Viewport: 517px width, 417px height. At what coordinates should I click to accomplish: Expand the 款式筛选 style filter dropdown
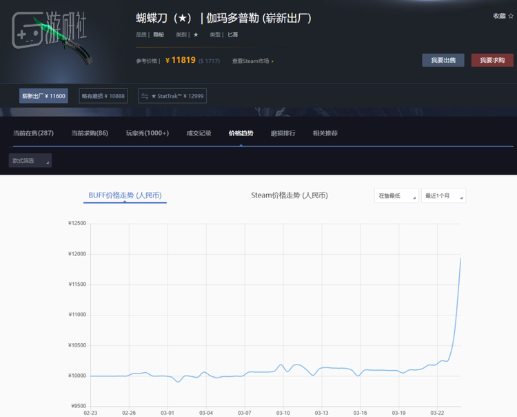(x=30, y=161)
